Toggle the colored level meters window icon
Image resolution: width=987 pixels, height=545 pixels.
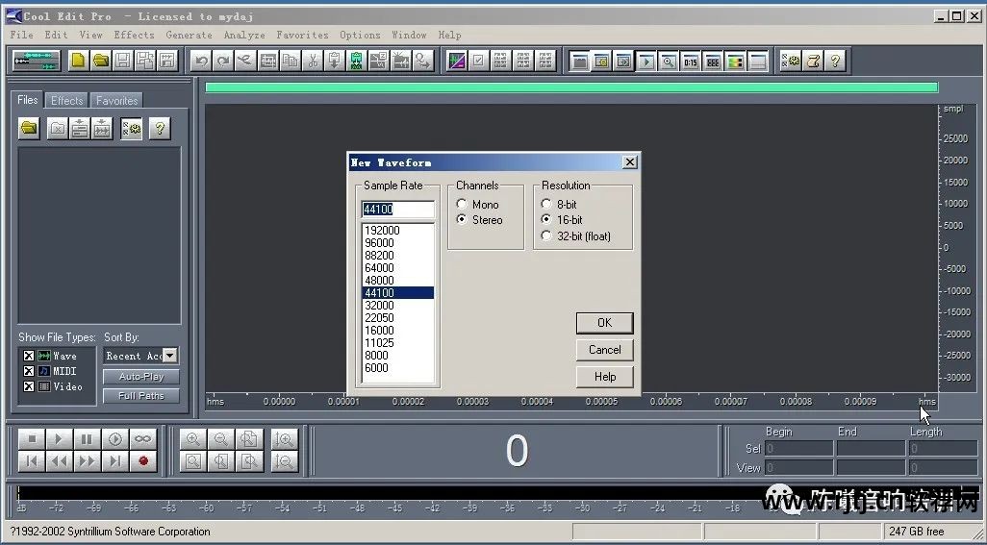(735, 62)
